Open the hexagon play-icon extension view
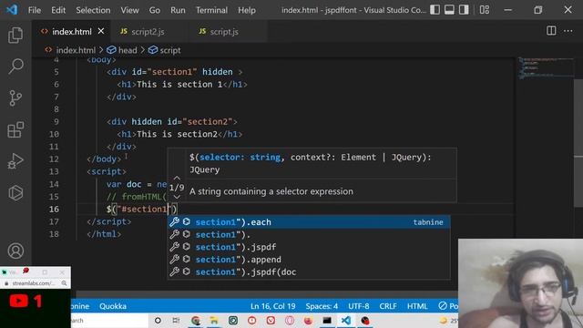 15,192
